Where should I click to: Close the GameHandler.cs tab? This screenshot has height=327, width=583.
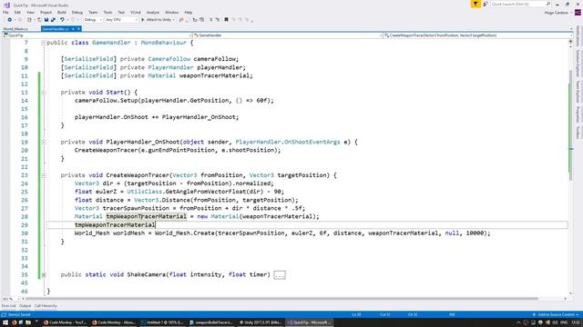pyautogui.click(x=79, y=29)
